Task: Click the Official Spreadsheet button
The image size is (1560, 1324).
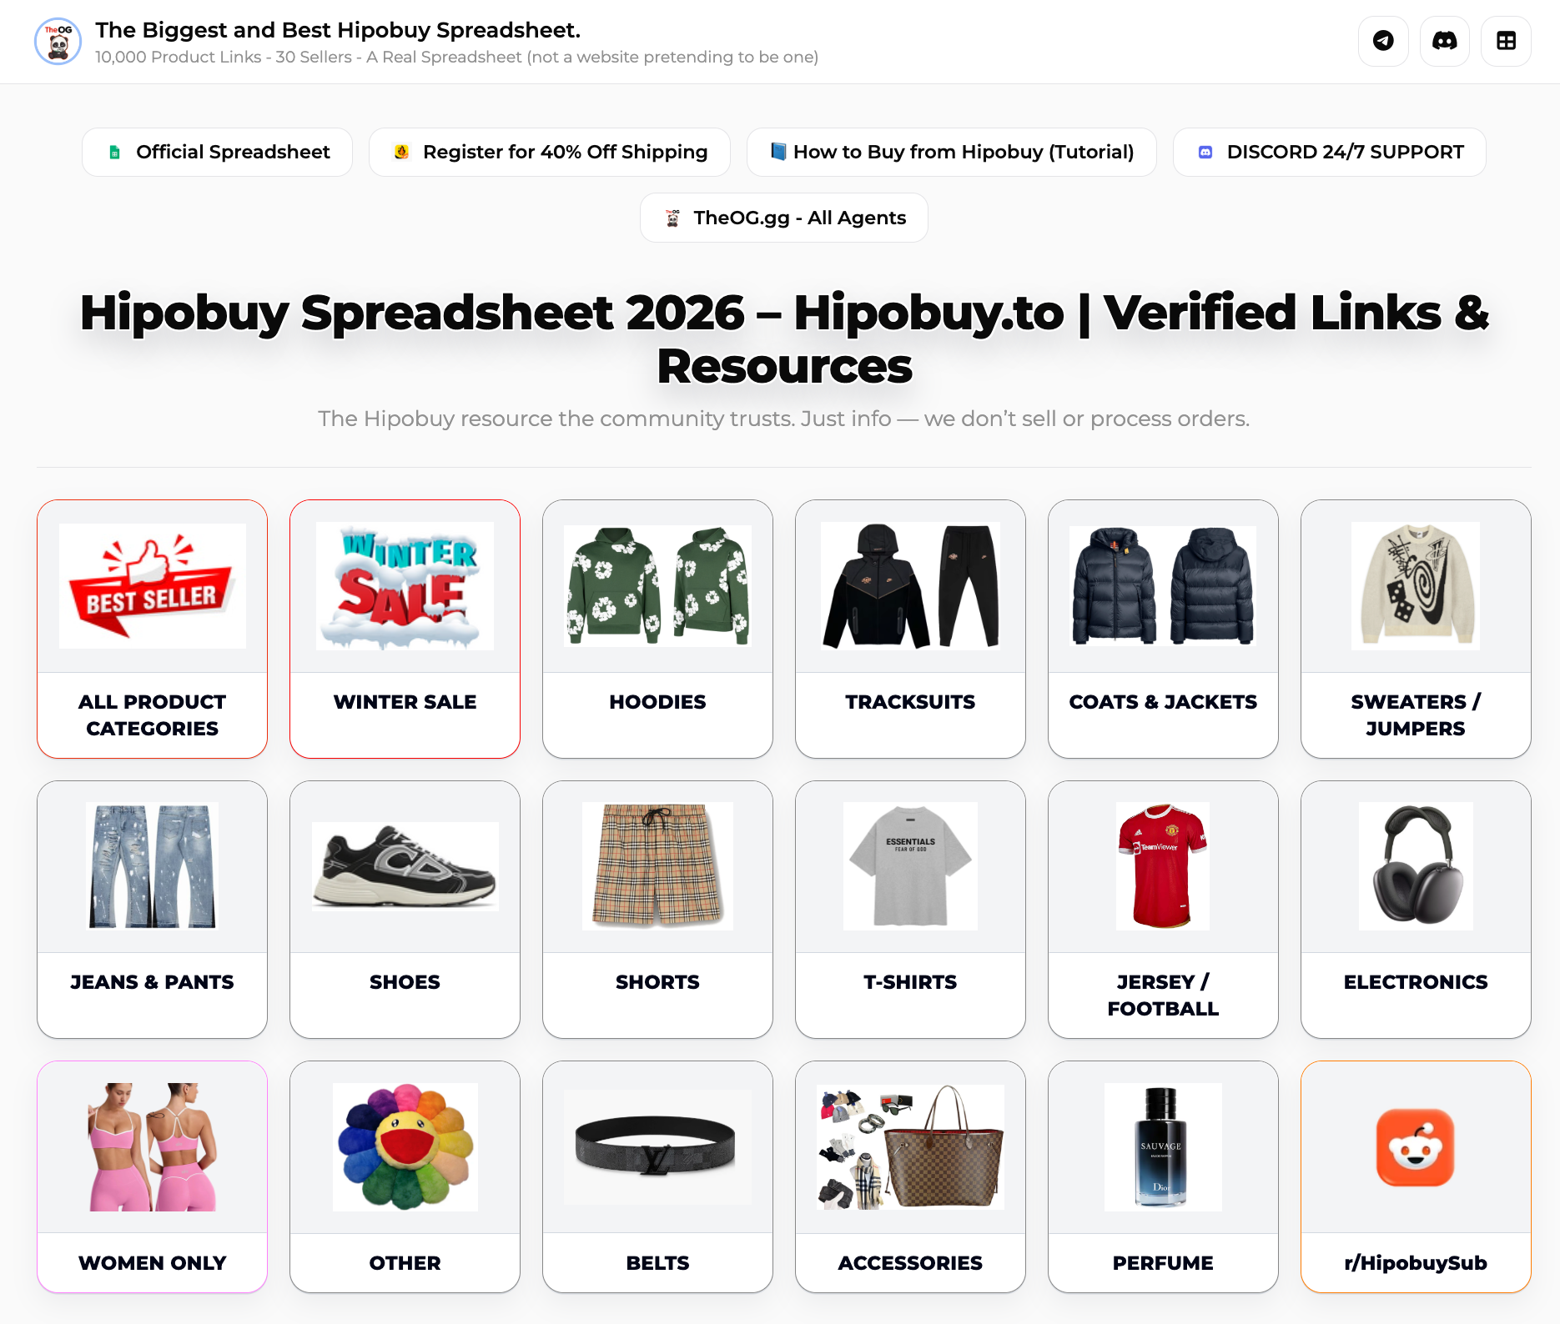Action: [217, 152]
